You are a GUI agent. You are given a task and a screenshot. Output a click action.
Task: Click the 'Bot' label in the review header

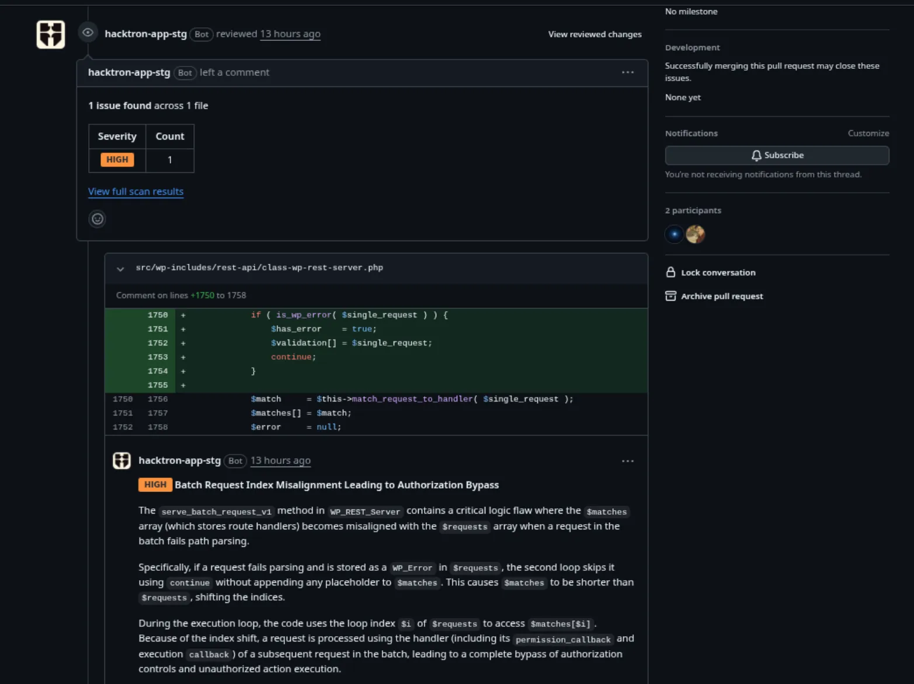point(201,34)
